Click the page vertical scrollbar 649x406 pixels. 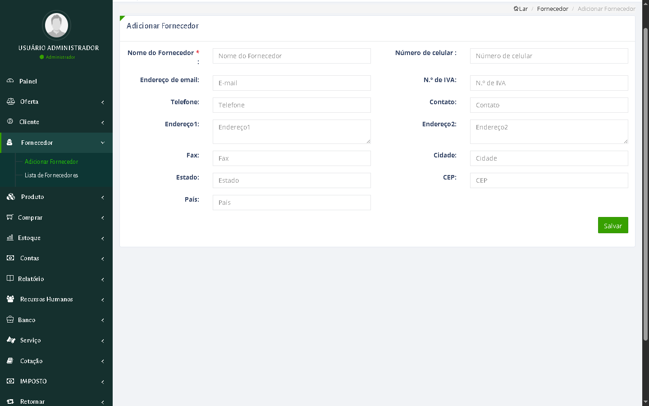point(645,180)
